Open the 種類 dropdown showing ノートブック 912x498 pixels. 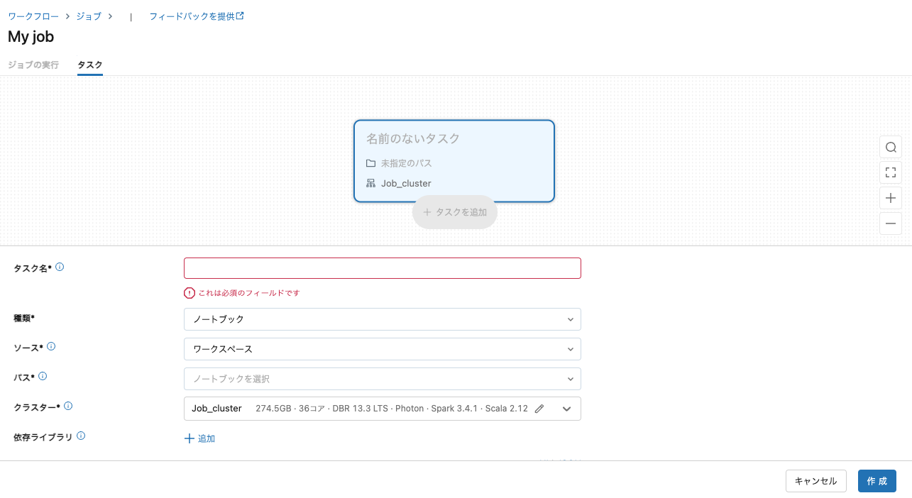pyautogui.click(x=383, y=319)
